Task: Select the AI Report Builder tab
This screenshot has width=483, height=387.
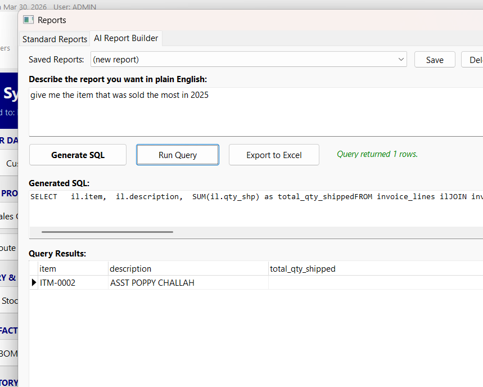Action: (125, 38)
